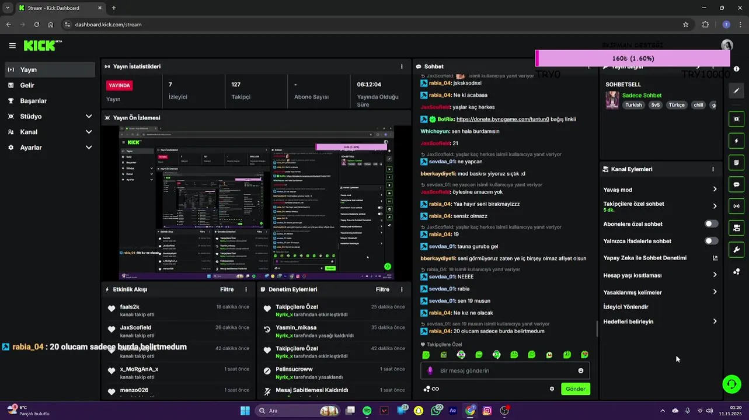Viewport: 749px width, 420px height.
Task: Toggle Abonelere özel sohbet switch
Action: 711,224
